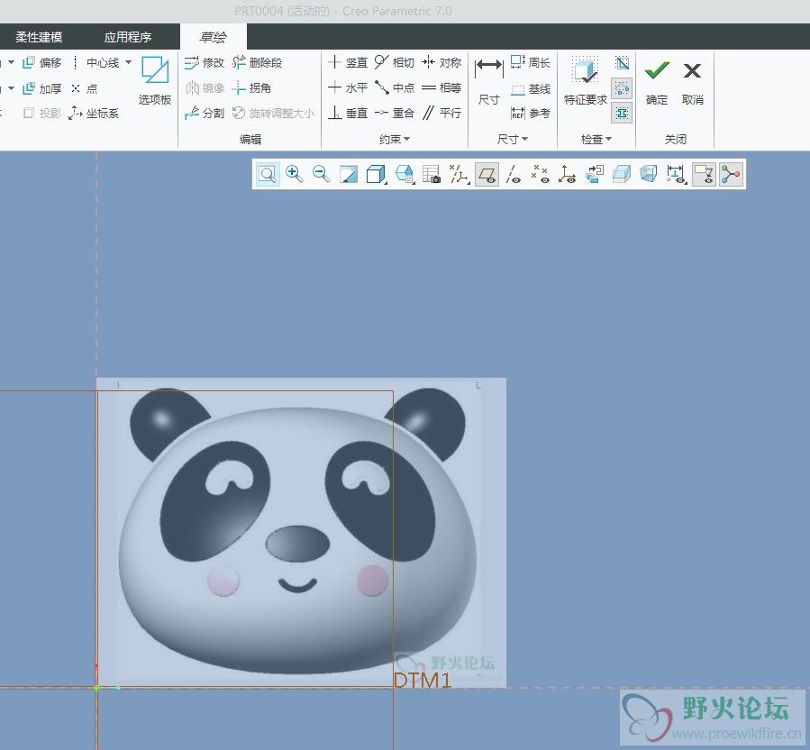Click the 拐角 corner tool
This screenshot has width=810, height=750.
click(251, 88)
